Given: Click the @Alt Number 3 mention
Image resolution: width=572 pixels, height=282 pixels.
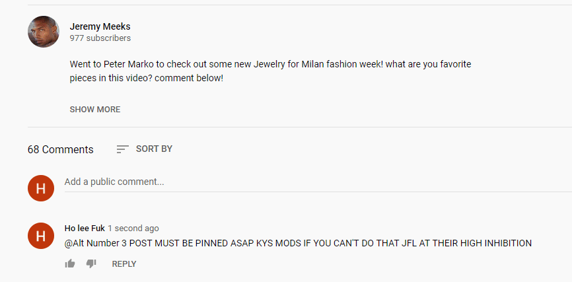Looking at the screenshot, I should [96, 243].
